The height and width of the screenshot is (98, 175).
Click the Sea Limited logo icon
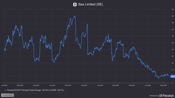75,4
